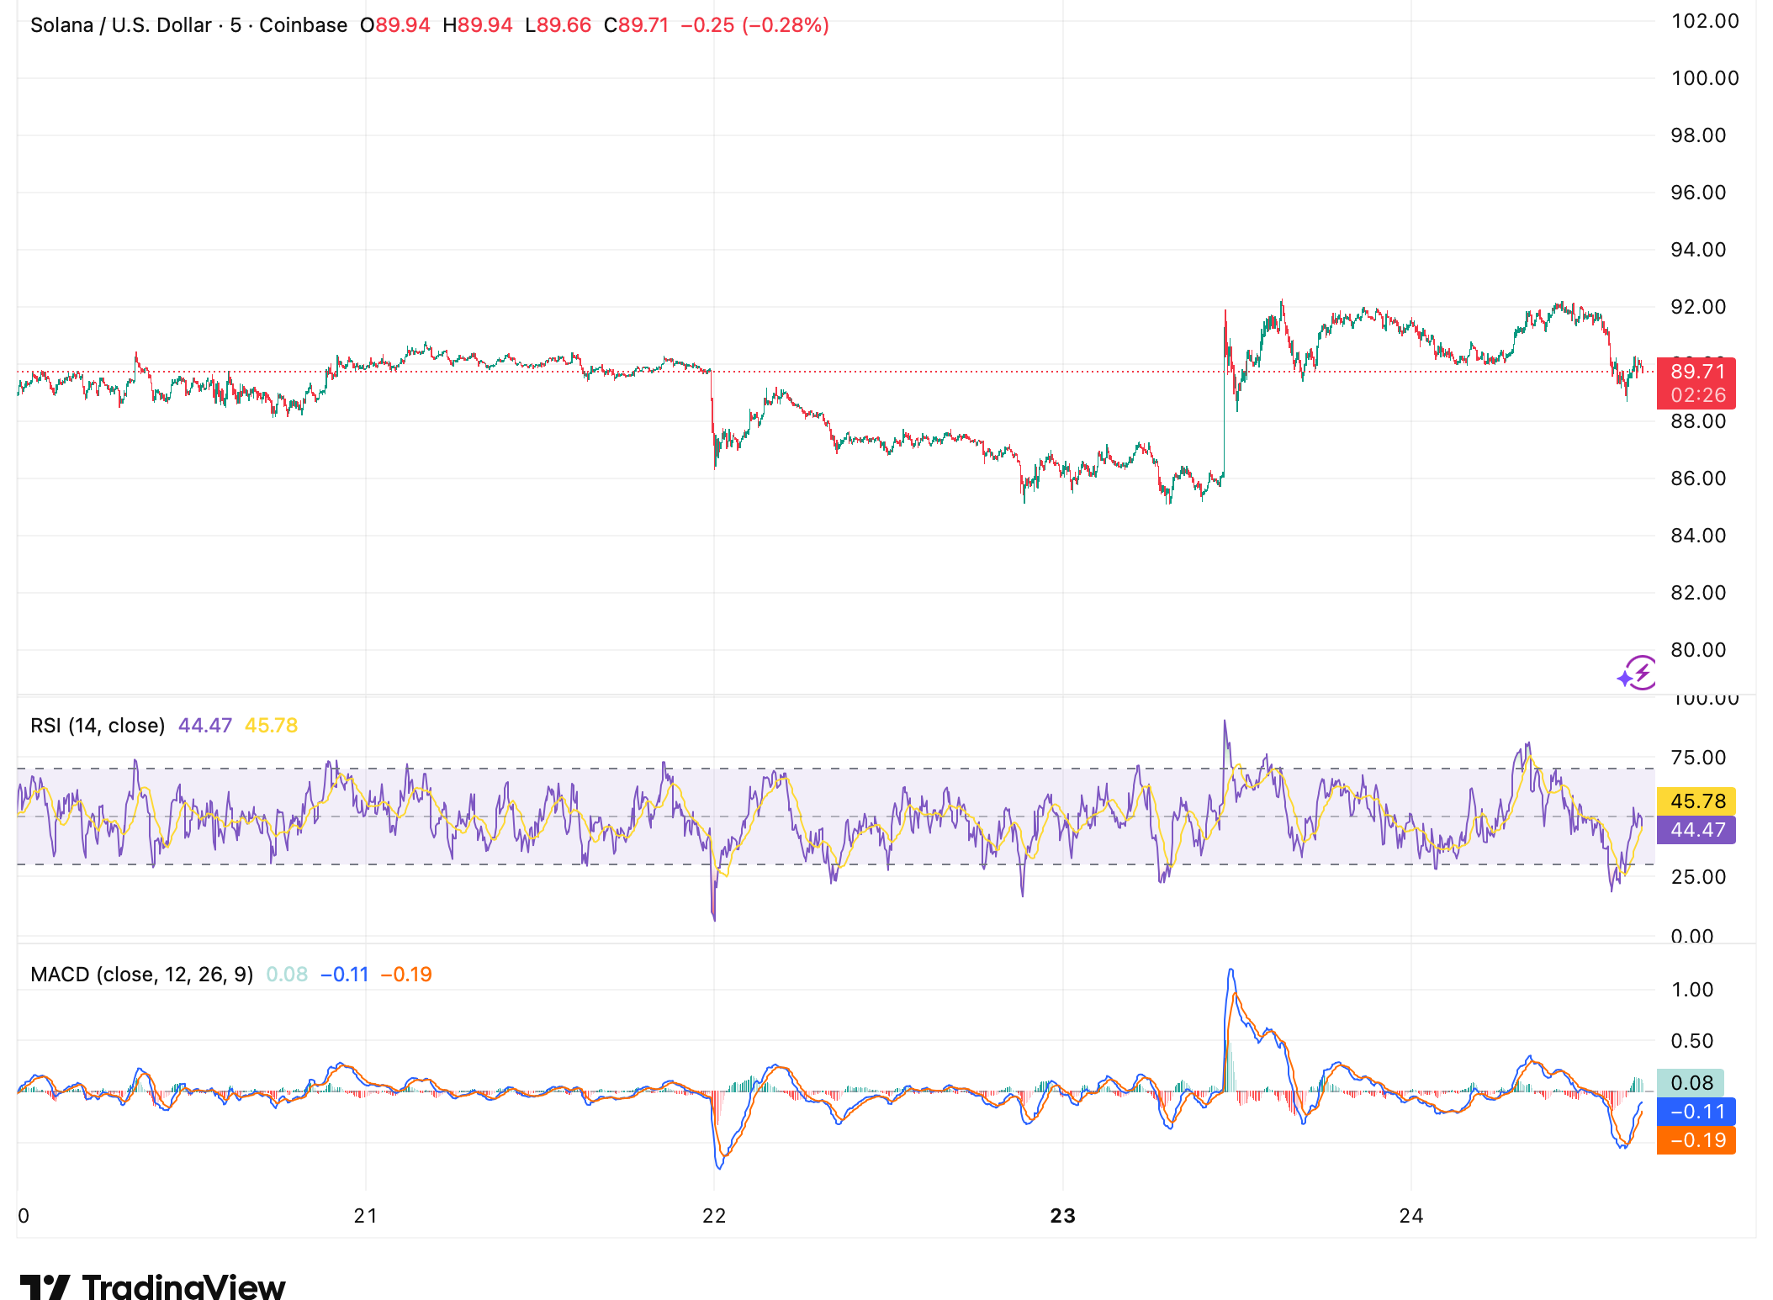Click the bold 23 date on the time axis
Screen dimensions: 1773x1300
pos(1061,1215)
